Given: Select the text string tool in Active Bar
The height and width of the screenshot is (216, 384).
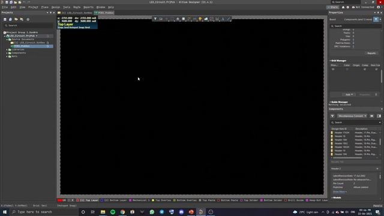Looking at the screenshot, I should point(223,19).
